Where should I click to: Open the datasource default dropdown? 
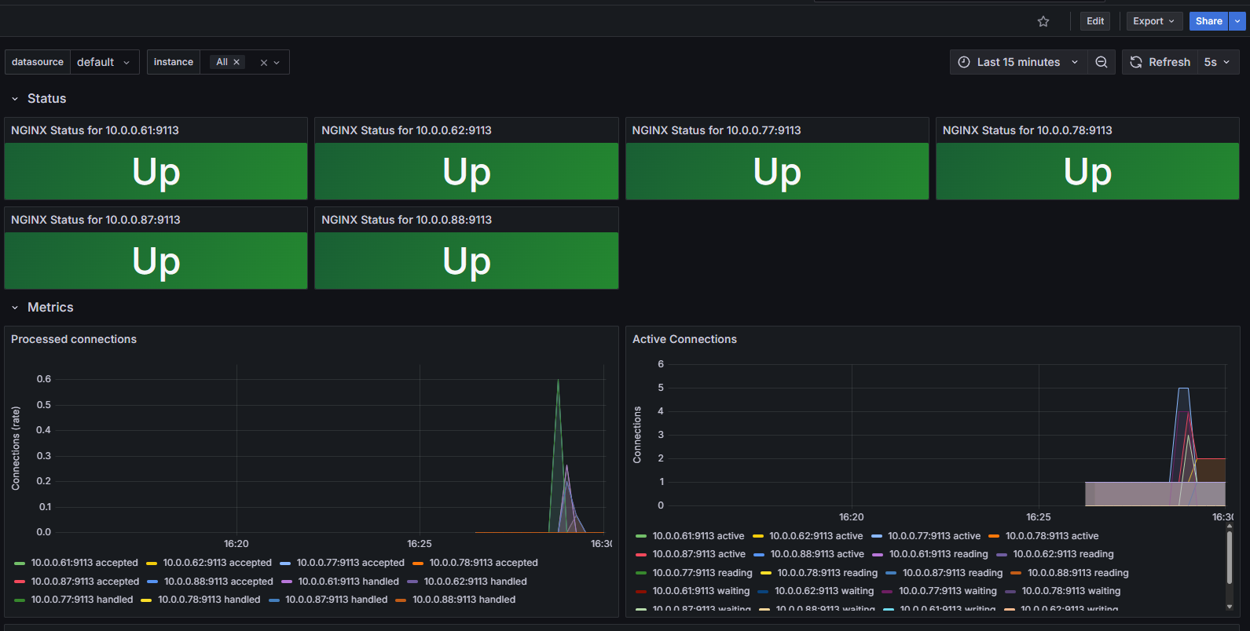point(104,62)
